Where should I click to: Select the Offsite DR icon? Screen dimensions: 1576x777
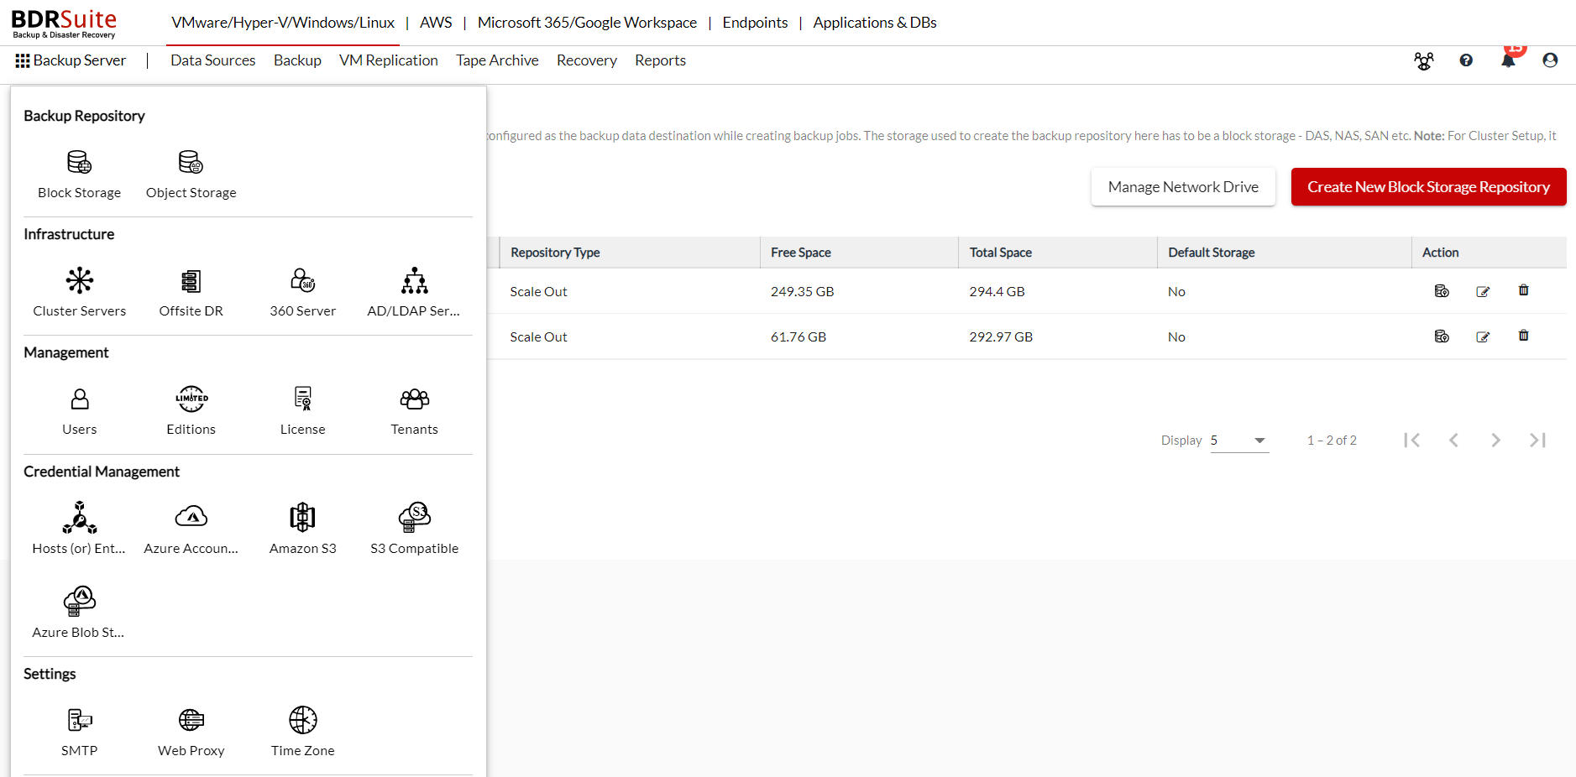pos(191,280)
